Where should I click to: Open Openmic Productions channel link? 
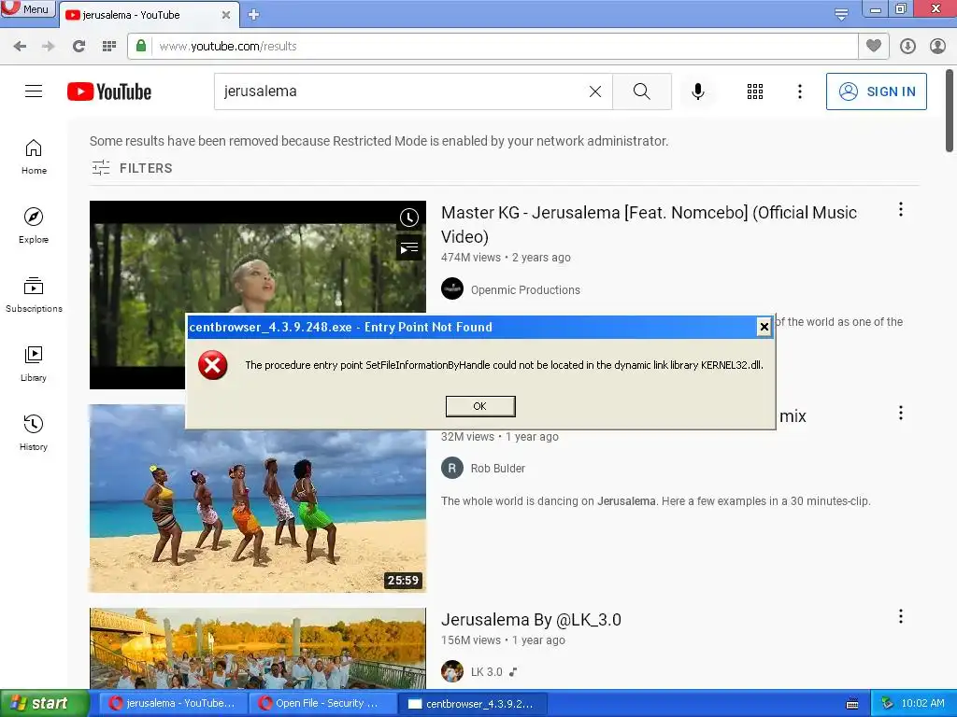(x=525, y=290)
